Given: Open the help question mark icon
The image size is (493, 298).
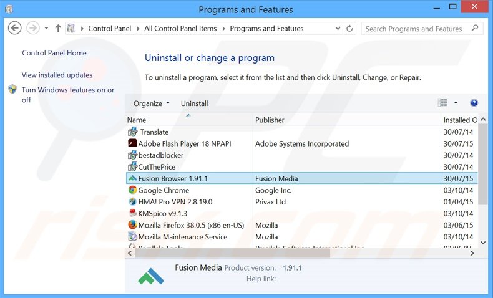Looking at the screenshot, I should click(474, 103).
